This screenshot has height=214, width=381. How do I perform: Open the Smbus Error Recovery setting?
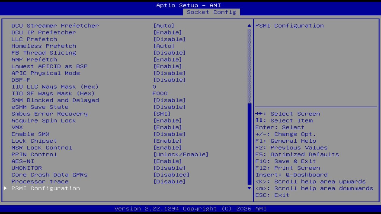[49, 114]
